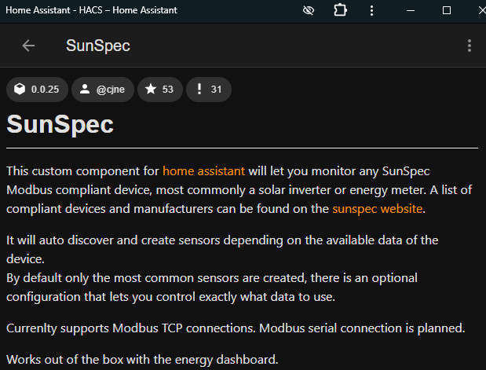Open the 31 issues chip
The height and width of the screenshot is (370, 486).
pyautogui.click(x=208, y=90)
